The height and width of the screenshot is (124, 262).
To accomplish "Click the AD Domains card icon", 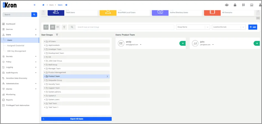I will [212, 13].
